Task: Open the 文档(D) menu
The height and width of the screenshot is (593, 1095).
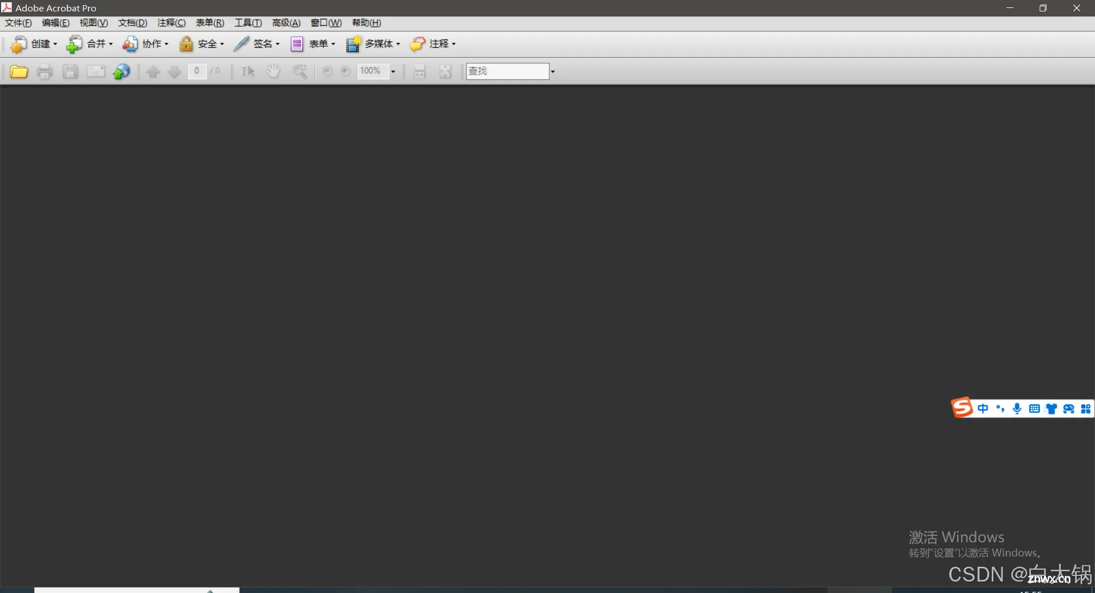Action: point(132,23)
